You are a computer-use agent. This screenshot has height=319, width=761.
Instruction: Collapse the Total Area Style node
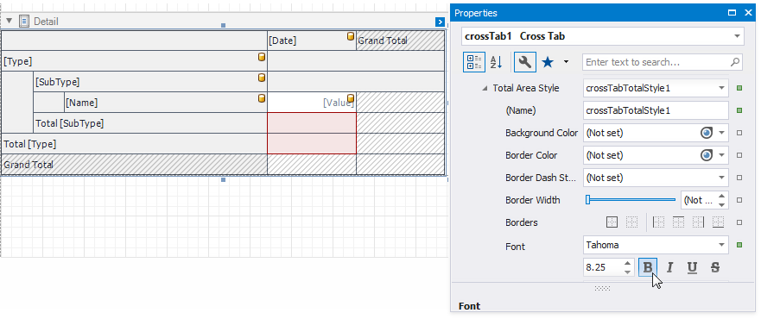pos(485,88)
